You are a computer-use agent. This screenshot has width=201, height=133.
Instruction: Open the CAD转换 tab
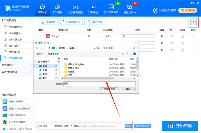[x=93, y=9]
